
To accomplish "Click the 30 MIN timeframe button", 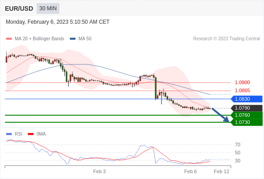I will pyautogui.click(x=48, y=9).
